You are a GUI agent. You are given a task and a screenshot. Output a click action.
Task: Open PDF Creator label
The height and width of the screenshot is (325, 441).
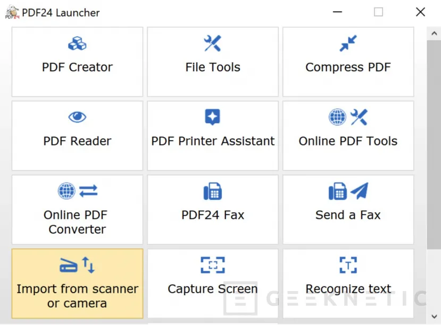pos(77,67)
